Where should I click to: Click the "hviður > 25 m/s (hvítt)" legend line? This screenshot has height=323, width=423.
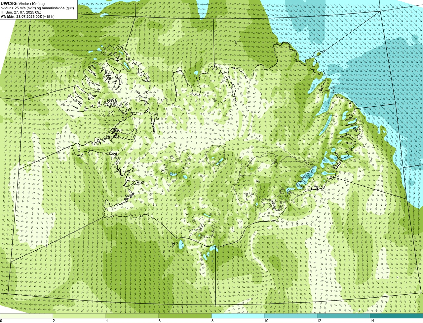point(38,8)
